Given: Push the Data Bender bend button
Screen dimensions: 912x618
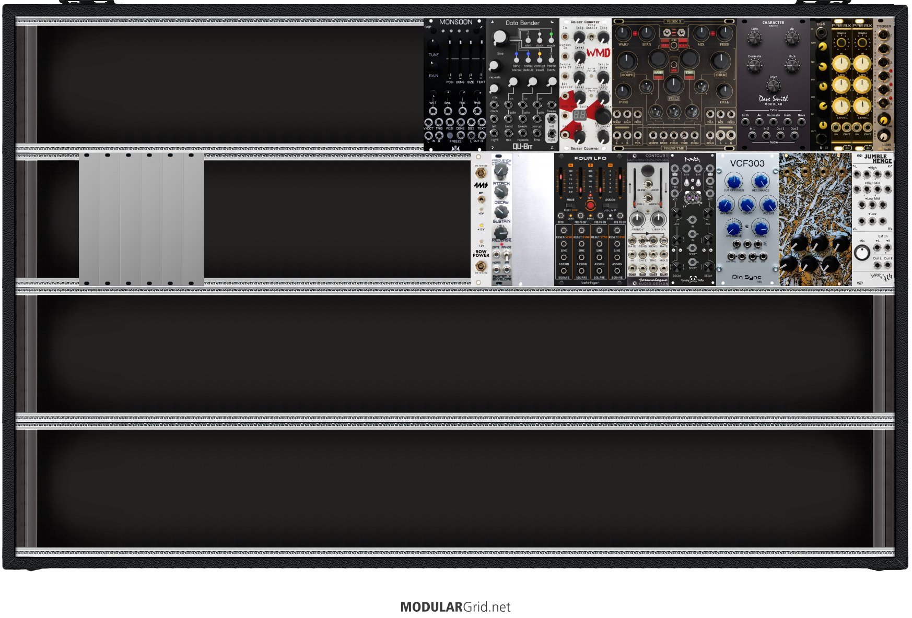Looking at the screenshot, I should tap(517, 60).
